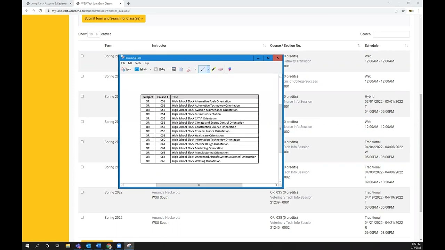Open Microsoft Teams from the taskbar

[78, 246]
